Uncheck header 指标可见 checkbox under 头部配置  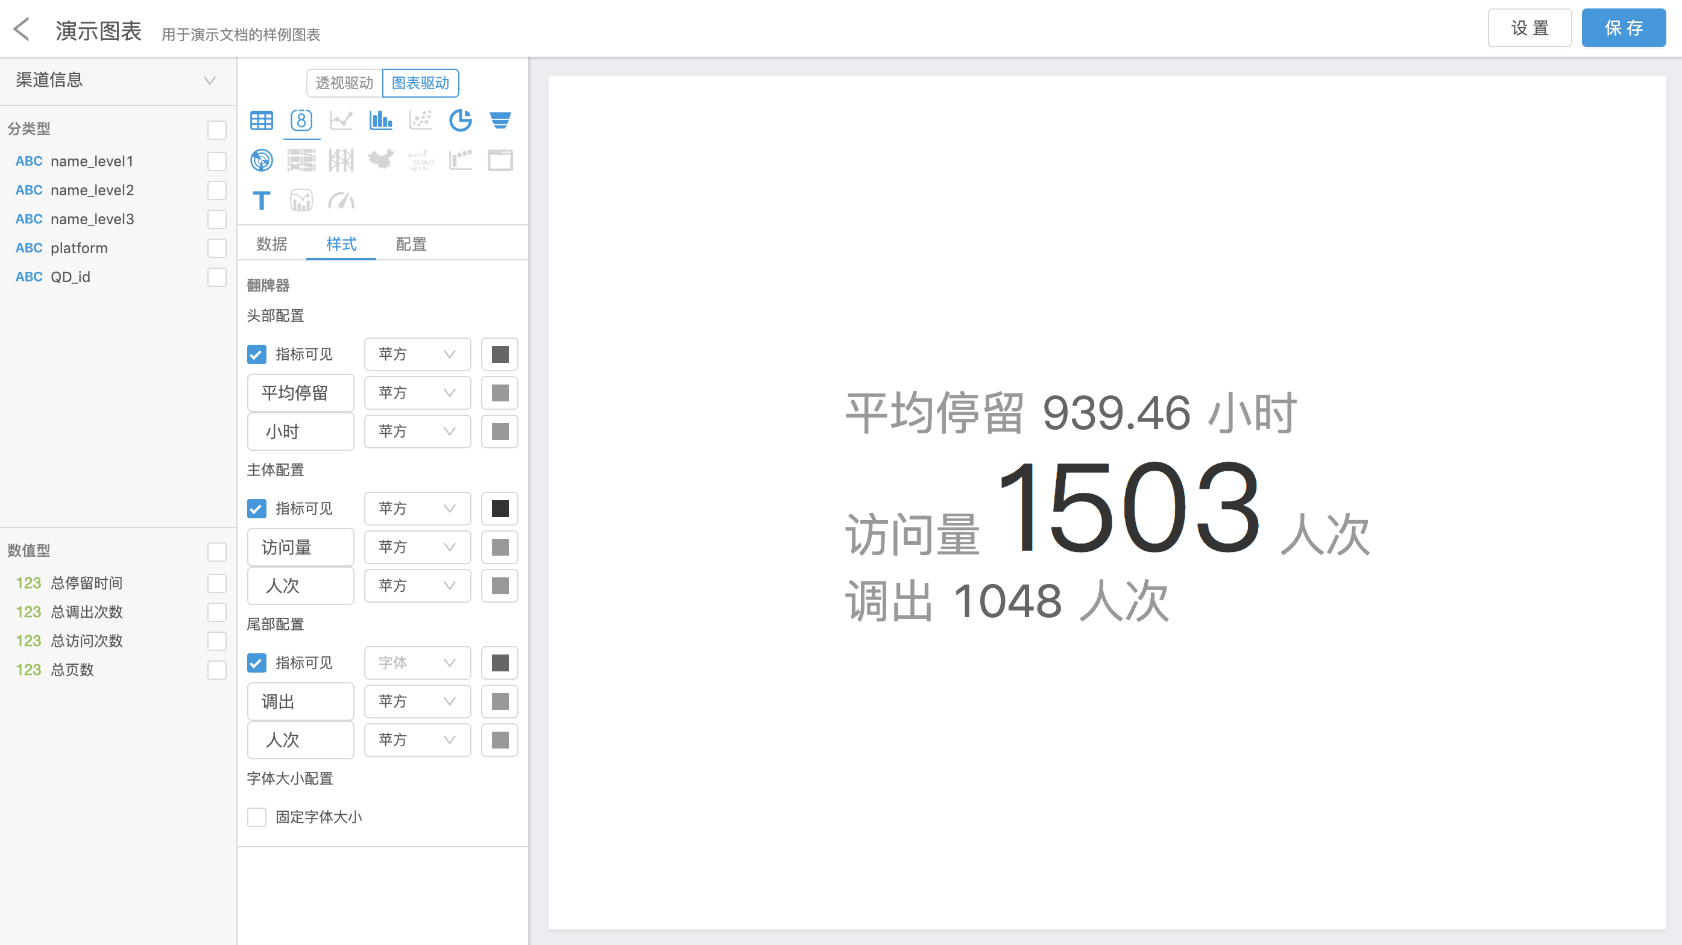coord(257,354)
